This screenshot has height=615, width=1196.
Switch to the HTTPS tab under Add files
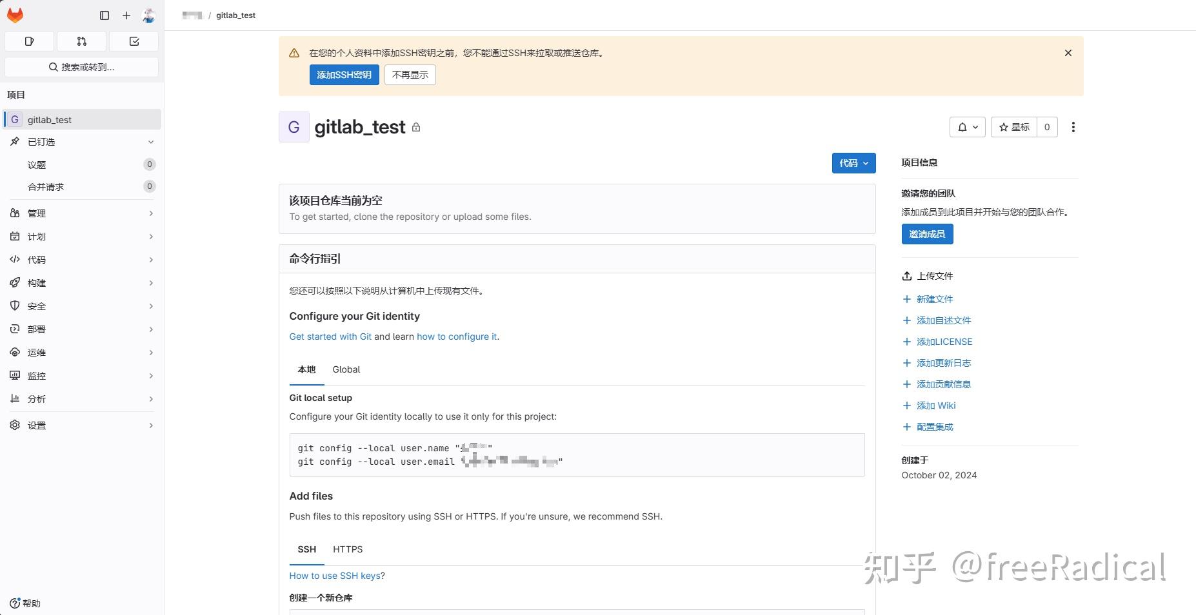coord(348,549)
